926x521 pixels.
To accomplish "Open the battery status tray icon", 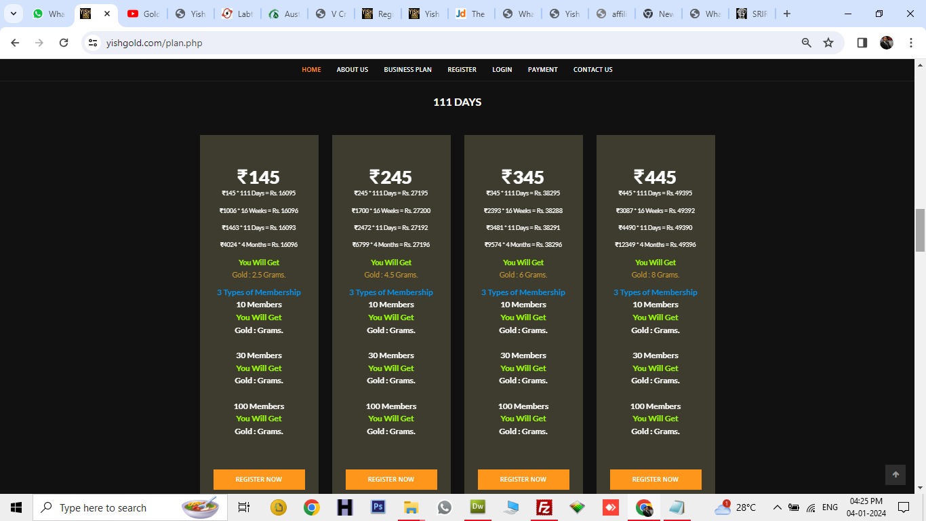I will (x=794, y=507).
